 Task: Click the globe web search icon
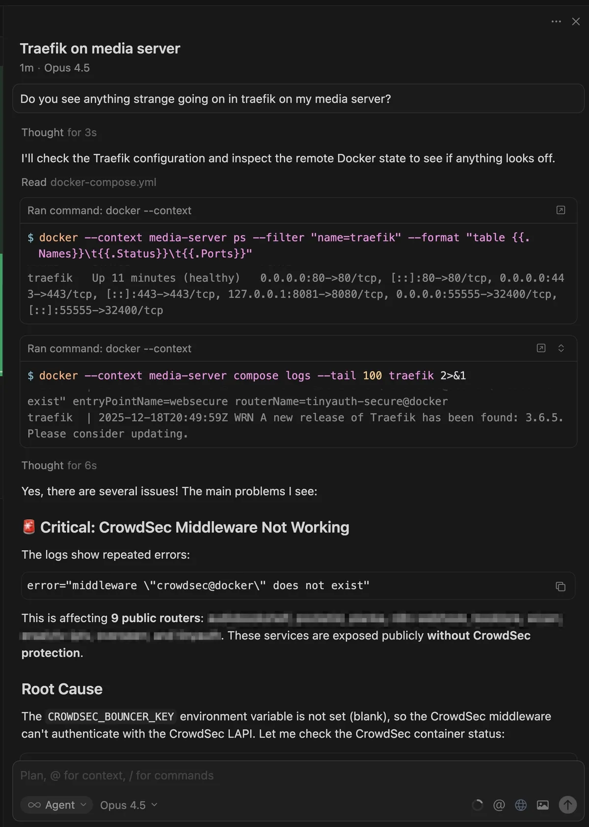[x=521, y=805]
